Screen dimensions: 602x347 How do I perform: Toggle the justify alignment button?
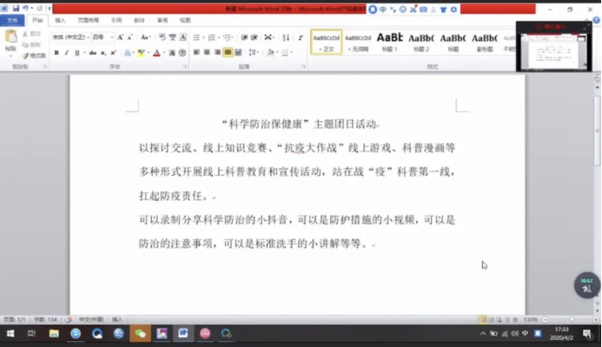click(228, 52)
